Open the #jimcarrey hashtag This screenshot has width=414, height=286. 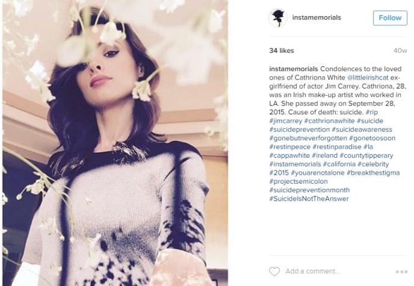coord(286,121)
